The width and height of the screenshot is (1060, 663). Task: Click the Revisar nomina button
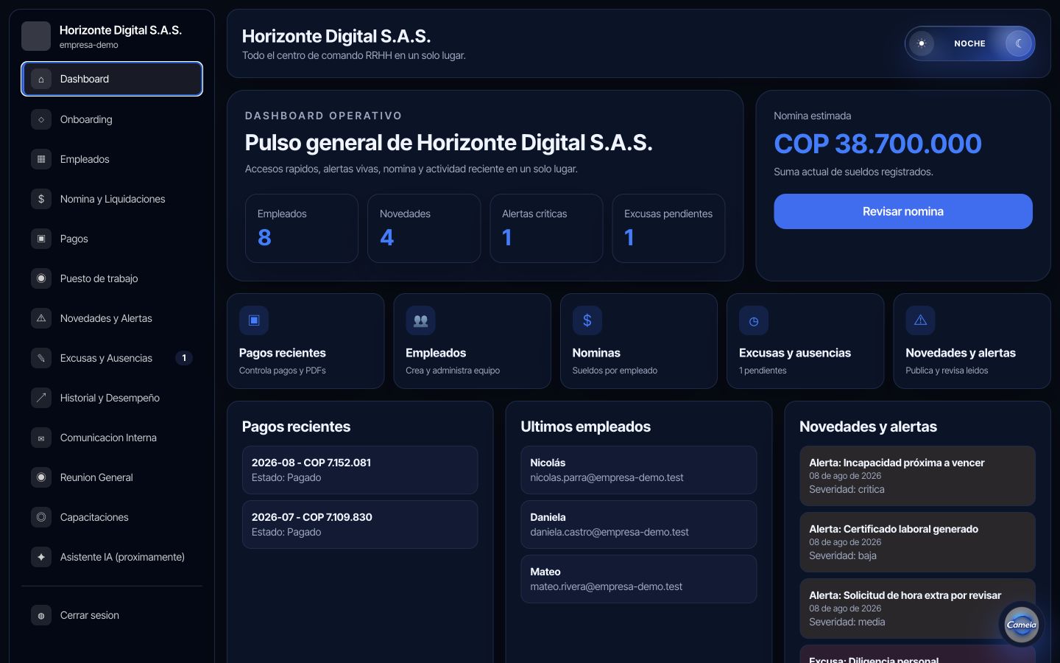point(903,211)
